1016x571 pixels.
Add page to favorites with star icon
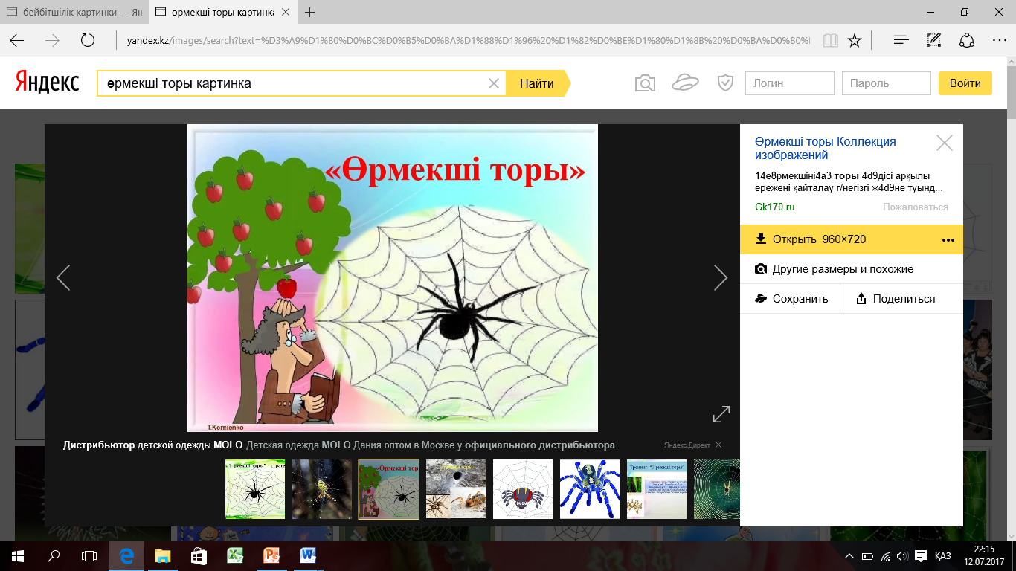point(855,40)
